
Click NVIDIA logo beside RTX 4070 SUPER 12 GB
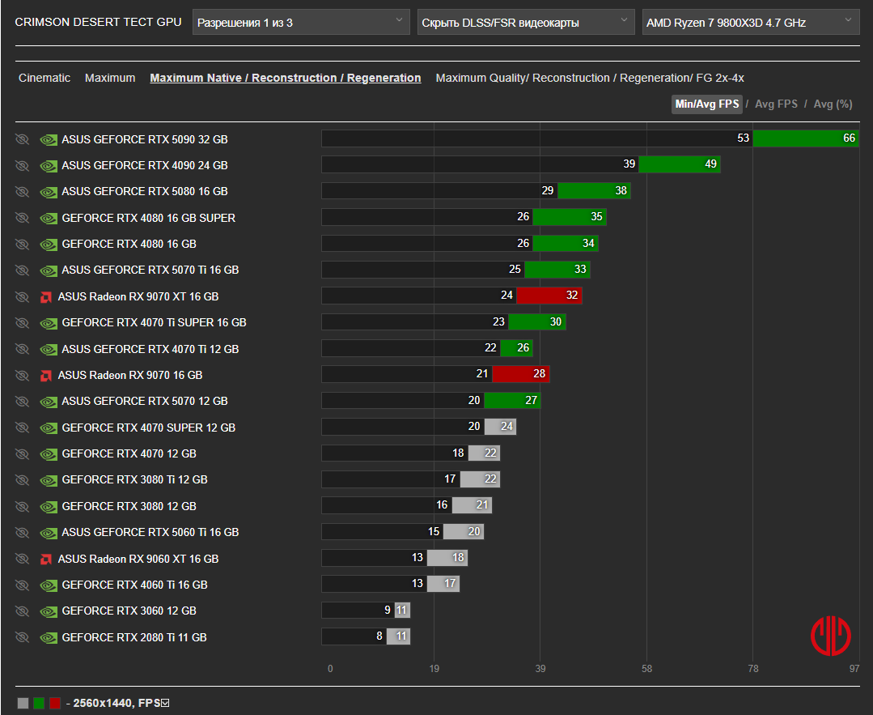[49, 428]
